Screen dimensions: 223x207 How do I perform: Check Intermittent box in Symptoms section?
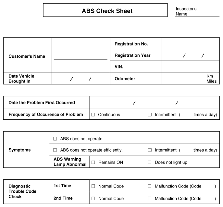pos(150,150)
